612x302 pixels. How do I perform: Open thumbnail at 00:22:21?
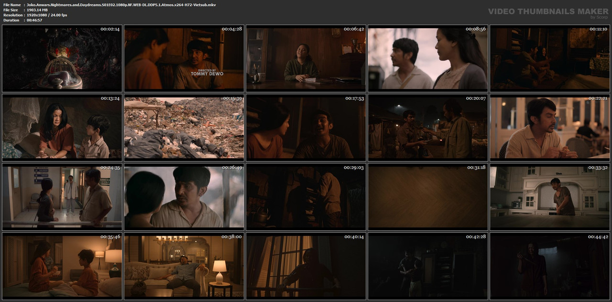(550, 128)
